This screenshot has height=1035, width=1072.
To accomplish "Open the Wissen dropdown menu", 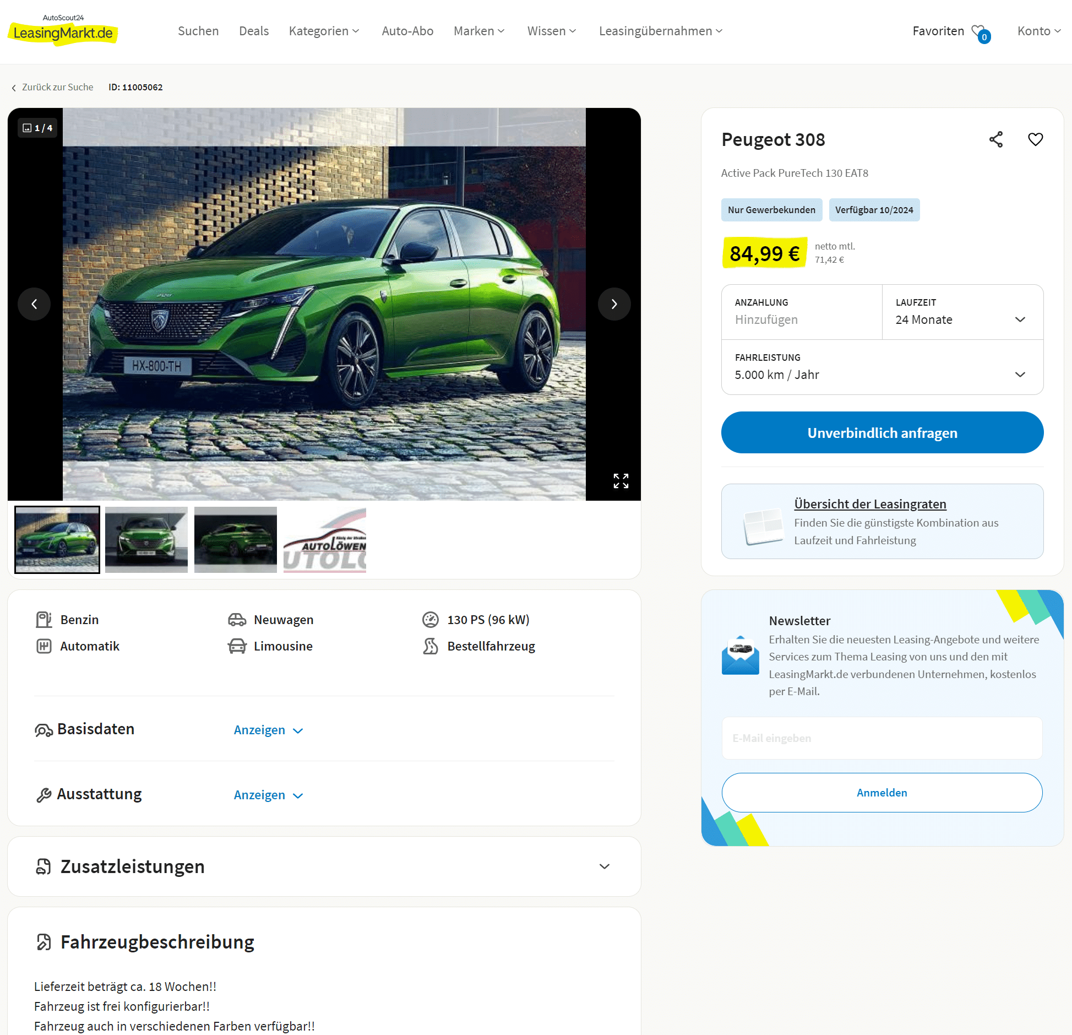I will [x=552, y=31].
